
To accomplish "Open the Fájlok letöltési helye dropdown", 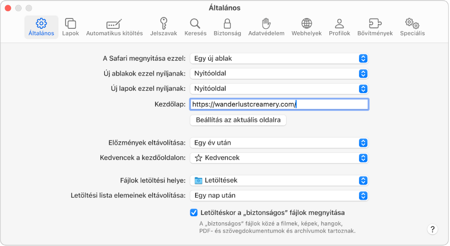I will (279, 180).
